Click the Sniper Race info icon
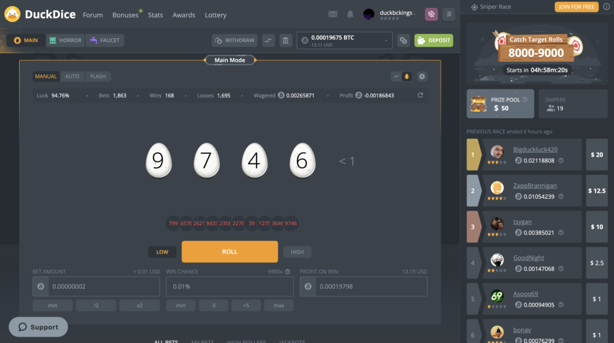 pyautogui.click(x=606, y=7)
